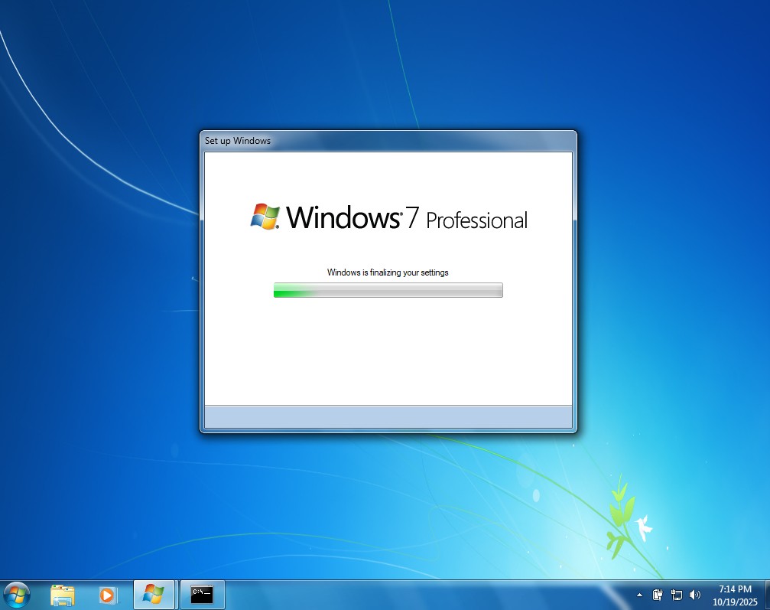Click the Windows 7 Professional heading text
Viewport: 770px width, 610px height.
click(x=405, y=219)
